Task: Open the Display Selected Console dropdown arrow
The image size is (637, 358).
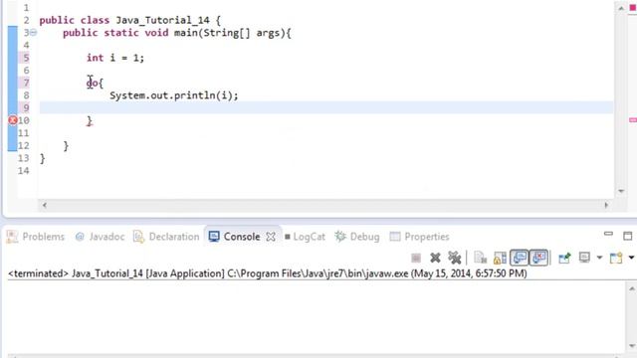Action: pos(599,258)
